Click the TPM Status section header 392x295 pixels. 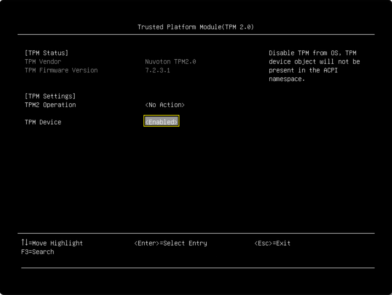tap(47, 53)
